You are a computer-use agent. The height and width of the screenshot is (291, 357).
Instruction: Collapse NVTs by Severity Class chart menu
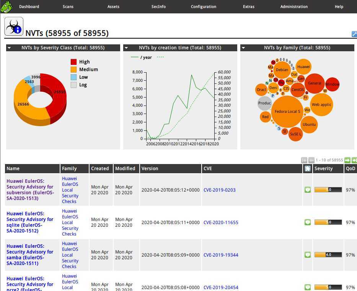pyautogui.click(x=9, y=48)
